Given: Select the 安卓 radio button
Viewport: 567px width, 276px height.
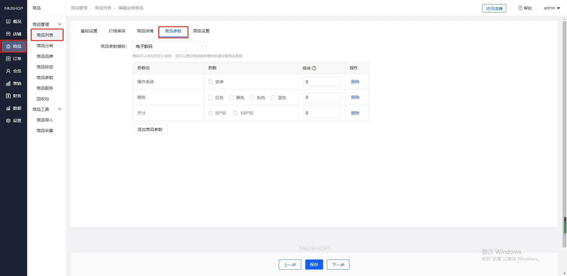Looking at the screenshot, I should click(211, 82).
